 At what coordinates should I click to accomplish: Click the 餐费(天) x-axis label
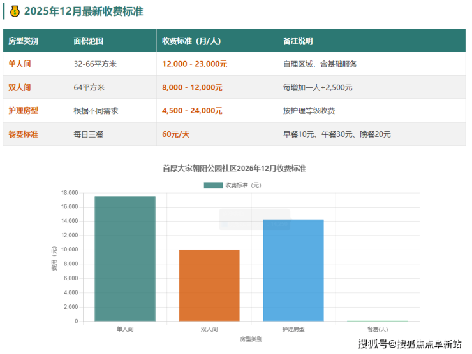pyautogui.click(x=378, y=329)
